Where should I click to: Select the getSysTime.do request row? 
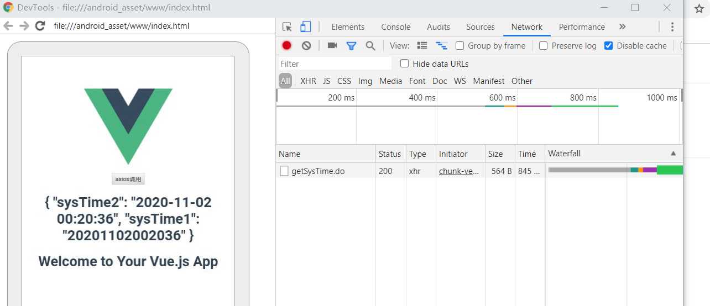[x=479, y=171]
